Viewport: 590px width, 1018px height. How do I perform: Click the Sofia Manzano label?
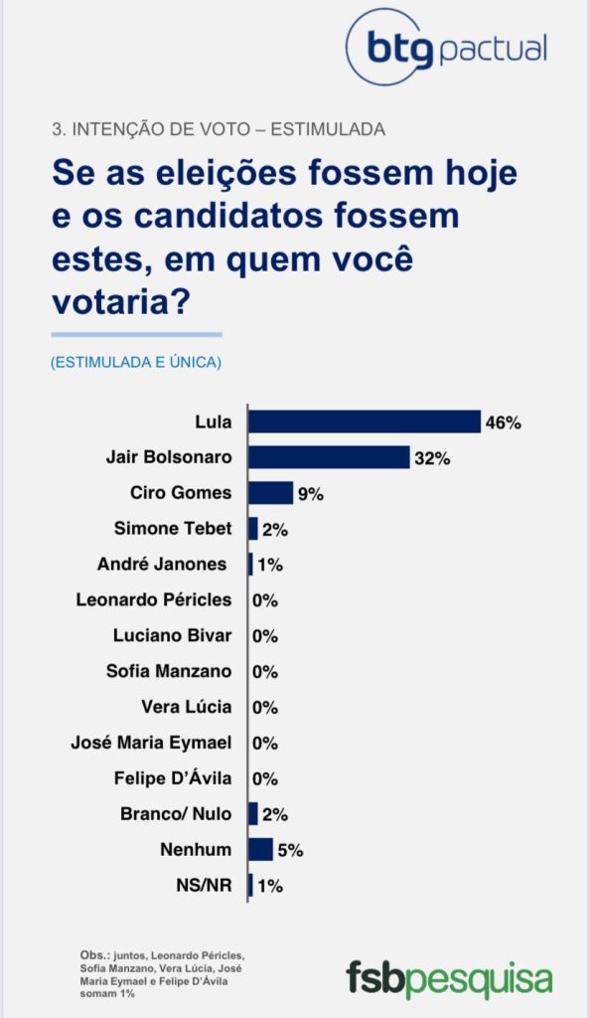tap(169, 671)
